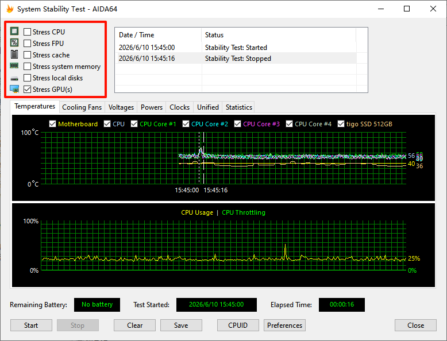Click the 15:45:00 marker on temperature graph

pos(187,190)
